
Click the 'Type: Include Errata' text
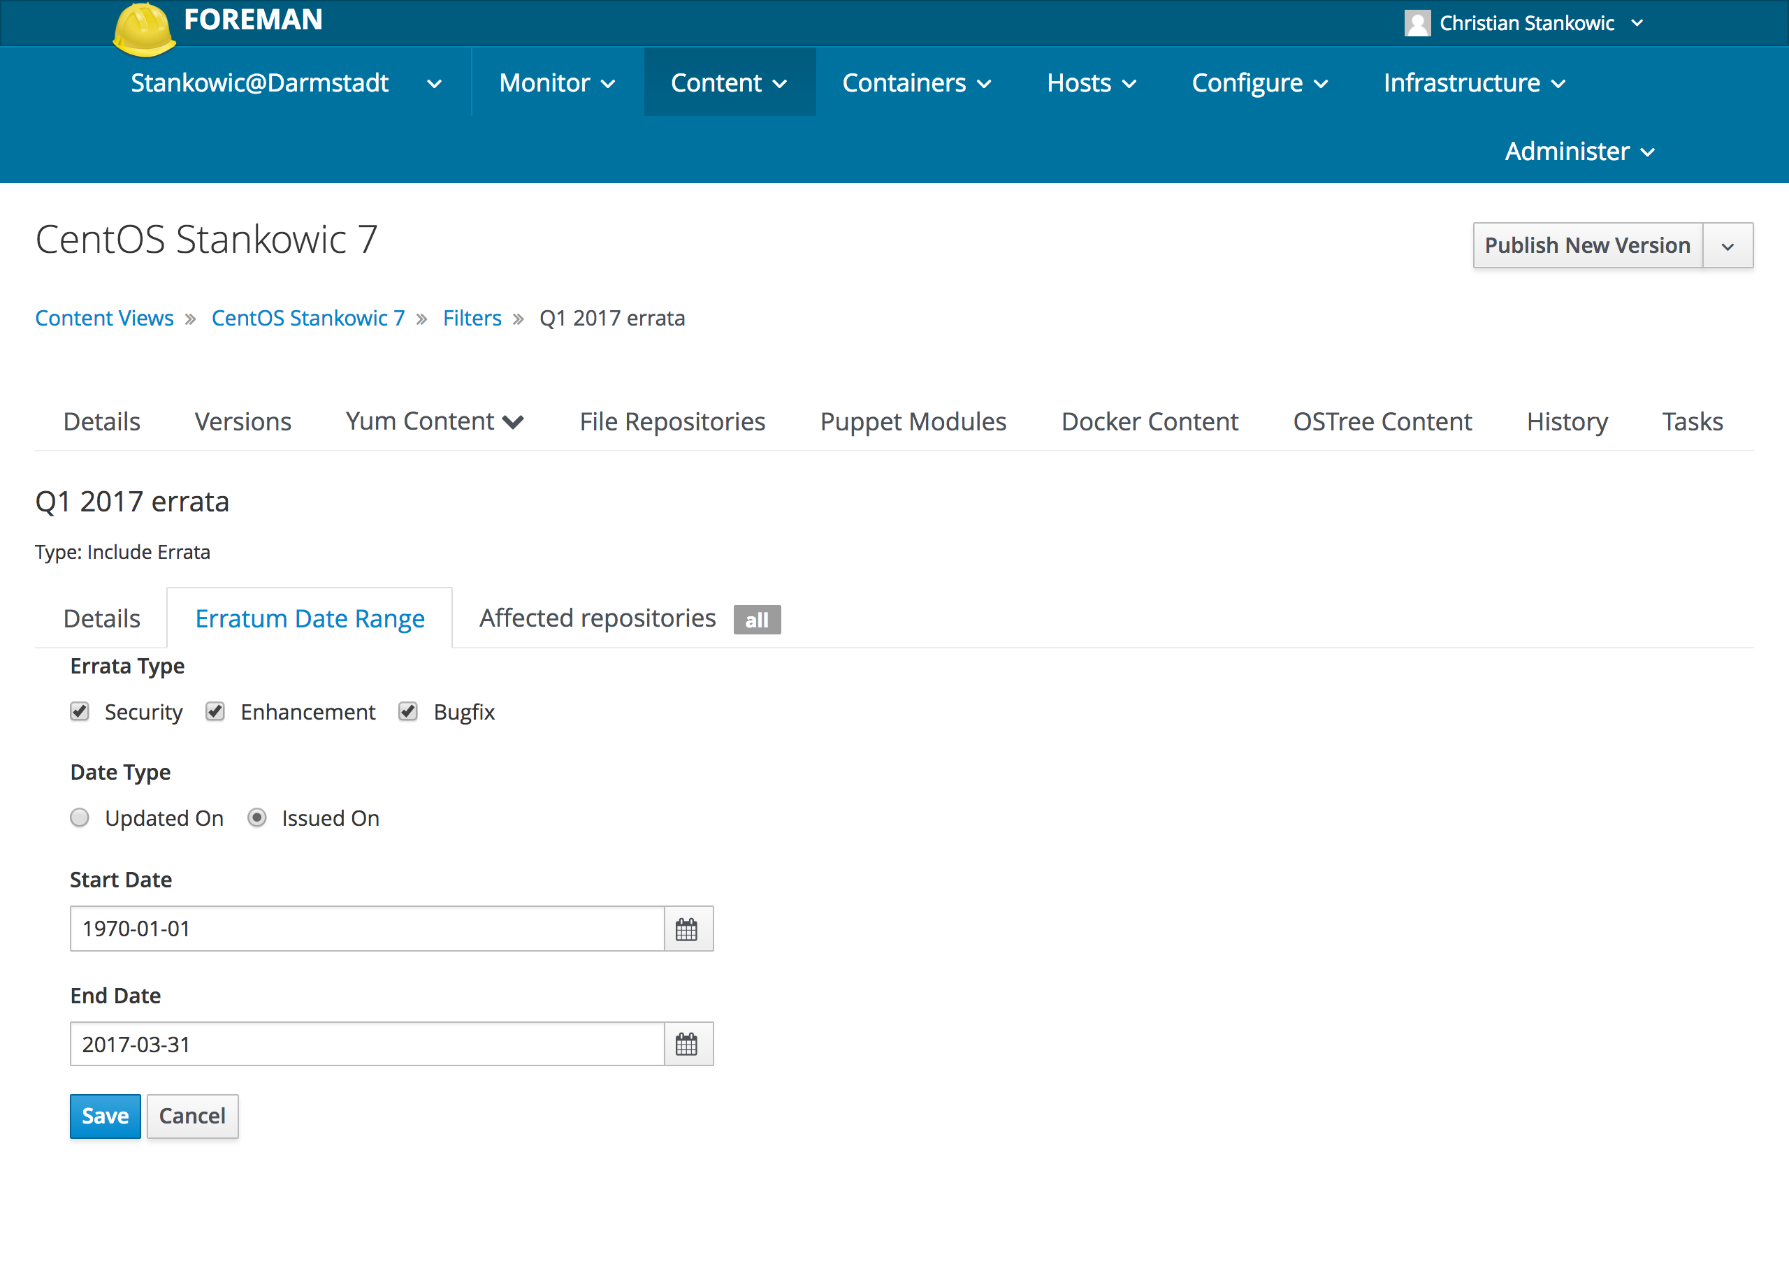tap(122, 552)
